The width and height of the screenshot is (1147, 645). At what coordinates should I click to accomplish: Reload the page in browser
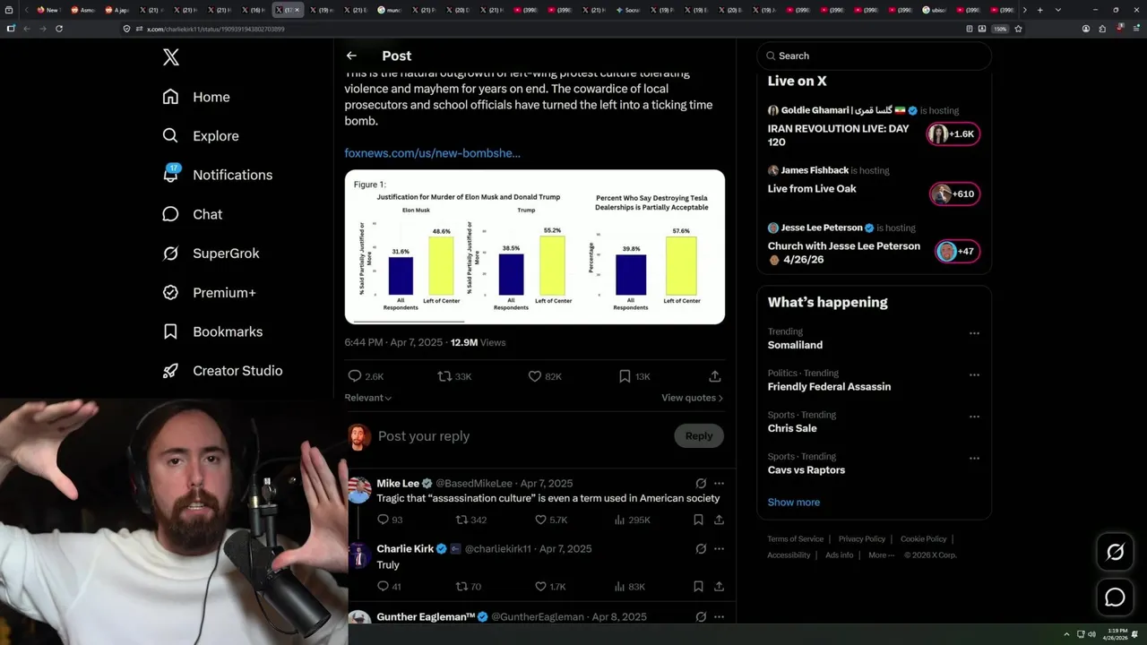coord(59,29)
